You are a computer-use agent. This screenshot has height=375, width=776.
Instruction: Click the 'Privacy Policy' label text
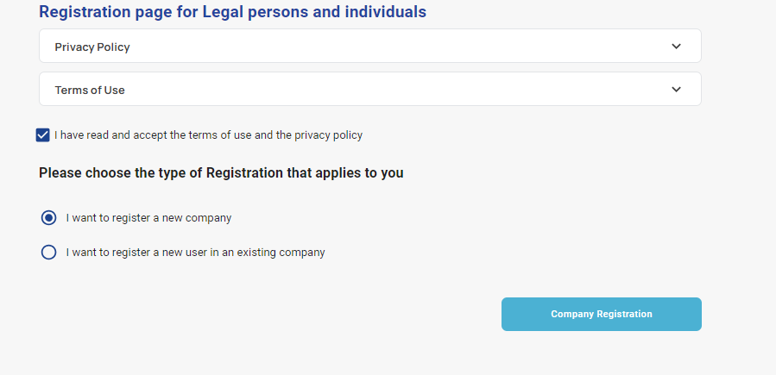[x=92, y=47]
